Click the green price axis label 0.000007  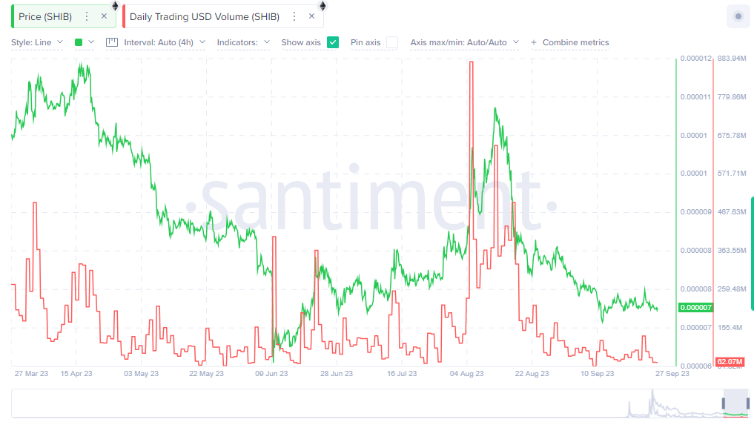[694, 308]
